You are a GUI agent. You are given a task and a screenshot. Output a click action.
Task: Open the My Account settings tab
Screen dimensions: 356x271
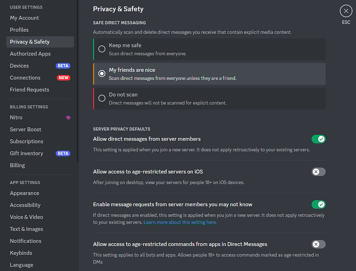[x=24, y=18]
